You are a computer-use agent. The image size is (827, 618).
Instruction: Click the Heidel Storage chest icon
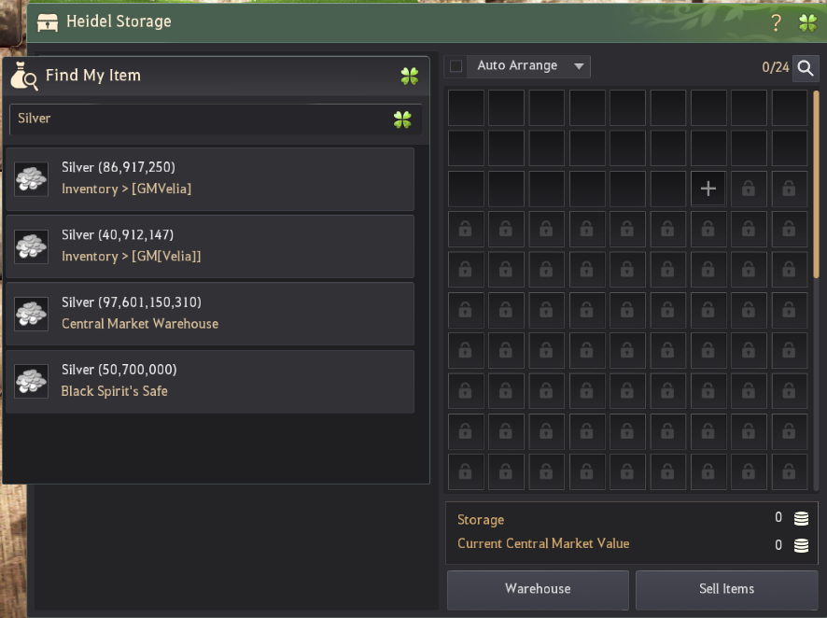48,22
